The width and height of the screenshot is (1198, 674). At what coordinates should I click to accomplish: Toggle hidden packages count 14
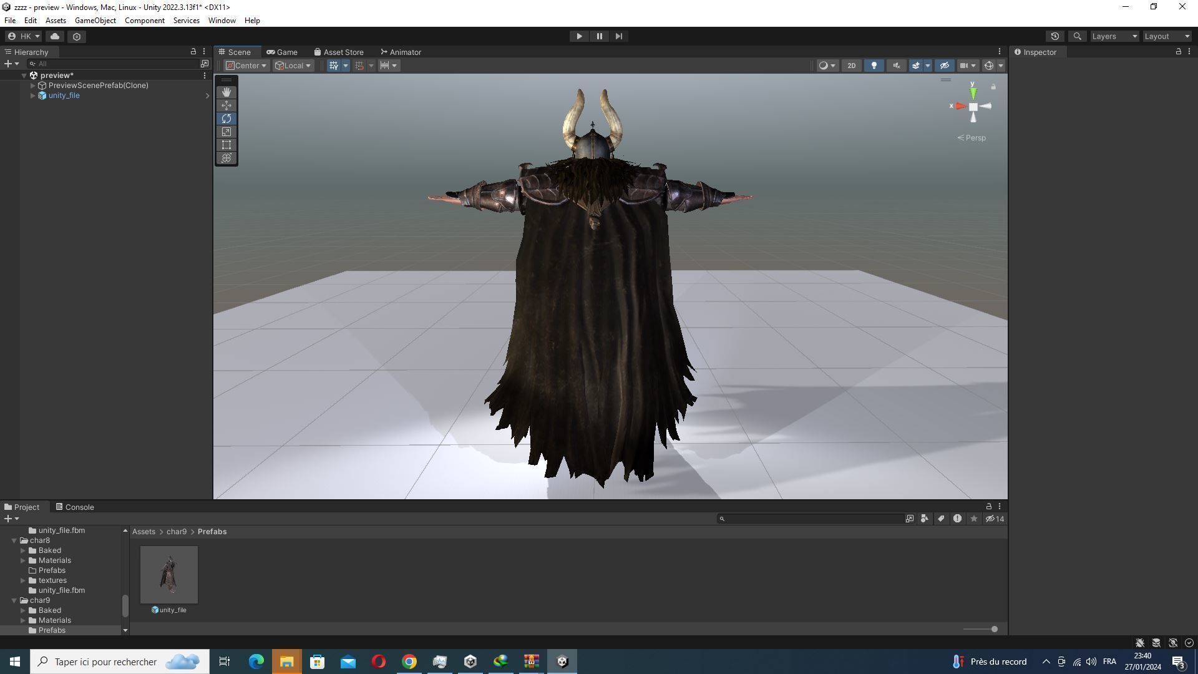[x=995, y=519]
